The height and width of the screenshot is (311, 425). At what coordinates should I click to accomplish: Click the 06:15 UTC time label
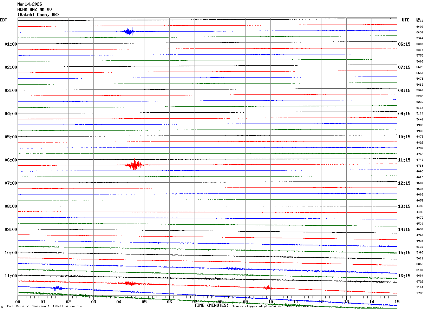coord(404,44)
